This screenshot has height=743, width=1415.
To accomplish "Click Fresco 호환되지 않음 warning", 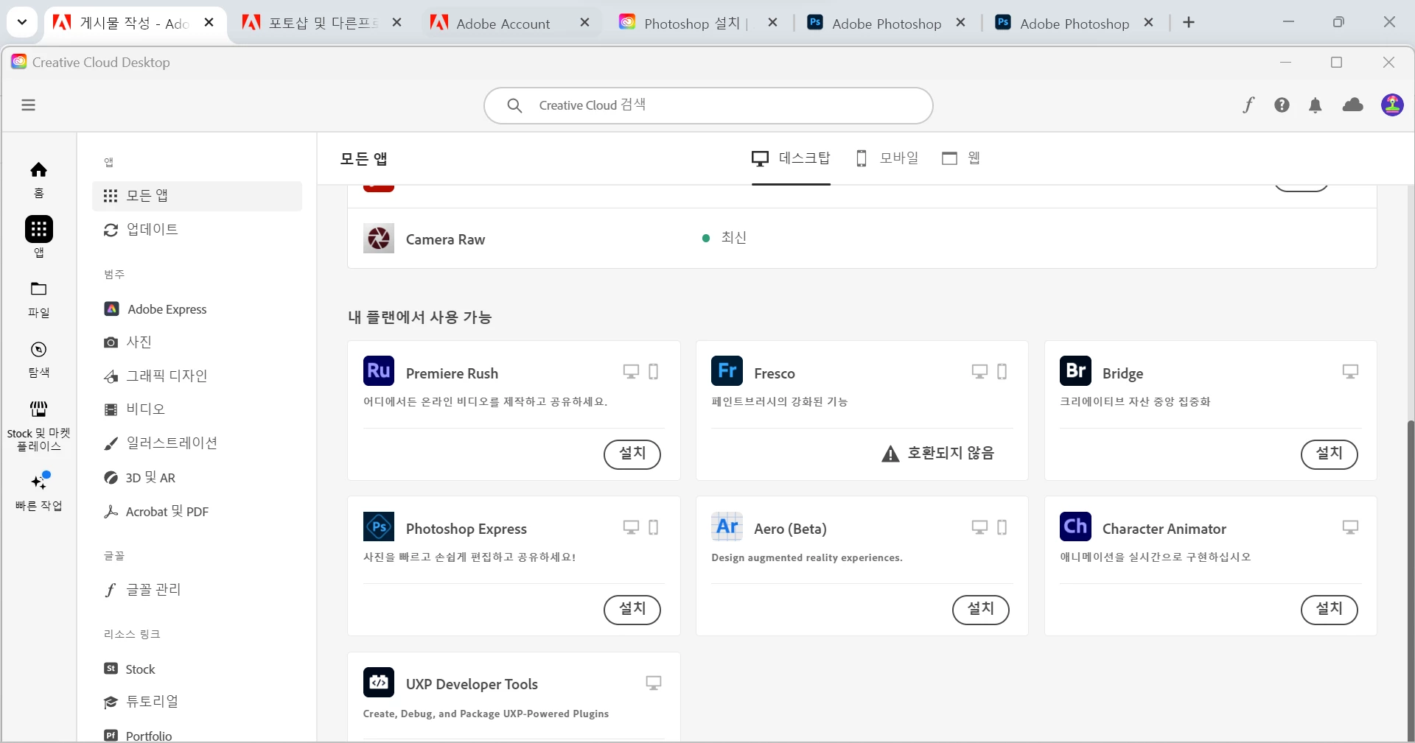I will tap(938, 453).
